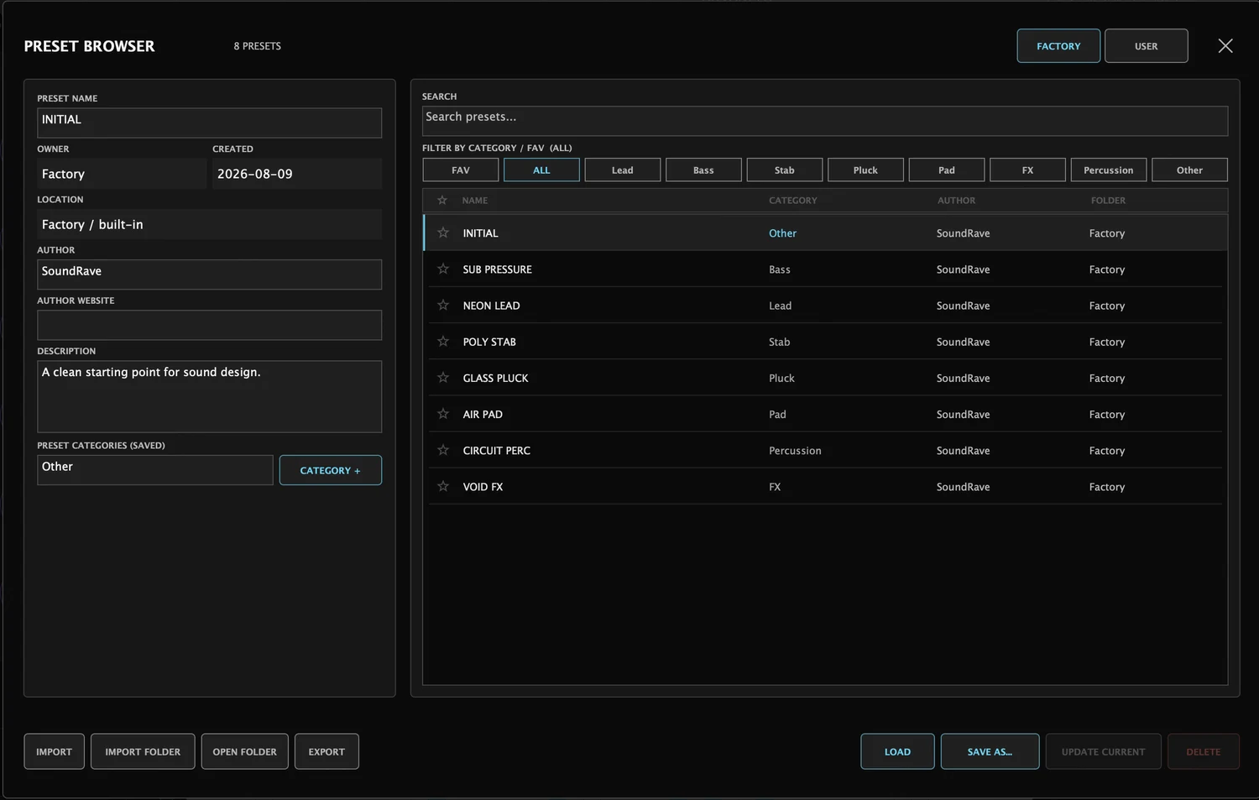
Task: Select the INITIAL preset row
Action: point(825,233)
